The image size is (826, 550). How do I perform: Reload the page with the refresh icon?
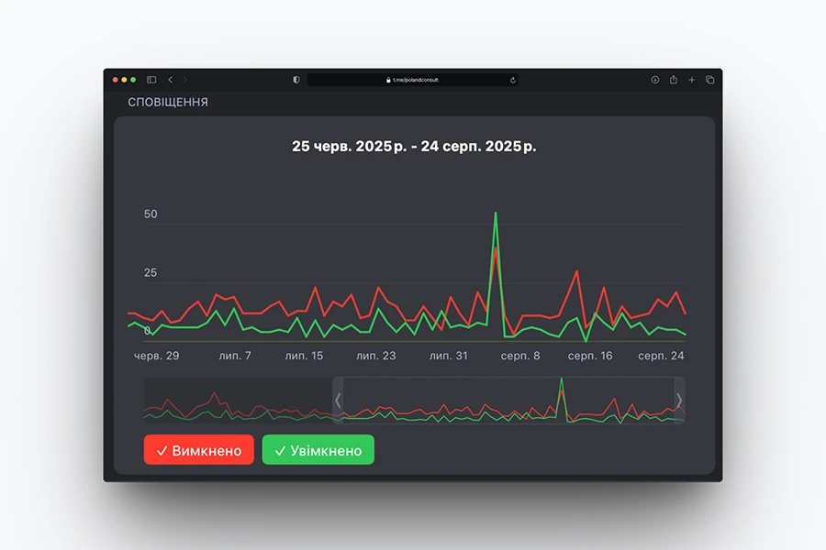tap(513, 80)
